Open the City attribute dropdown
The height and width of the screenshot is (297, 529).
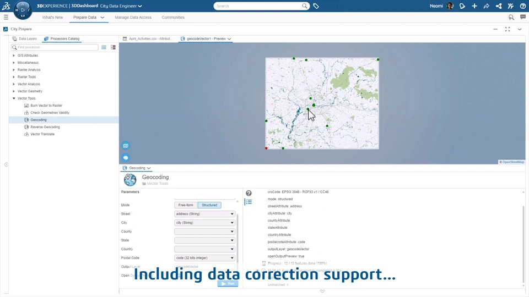(204, 223)
